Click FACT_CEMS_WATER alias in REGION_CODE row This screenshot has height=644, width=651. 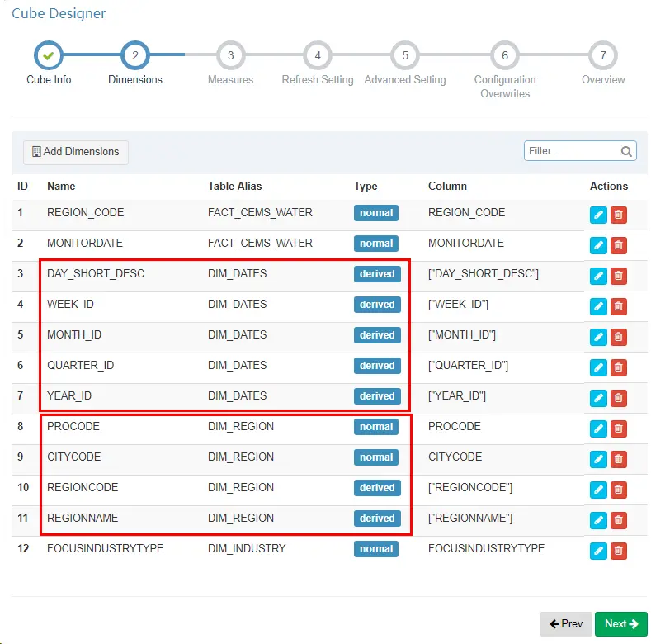coord(260,213)
